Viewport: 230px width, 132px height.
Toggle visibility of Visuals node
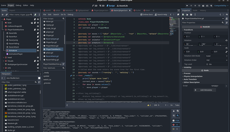pyautogui.click(x=38, y=61)
